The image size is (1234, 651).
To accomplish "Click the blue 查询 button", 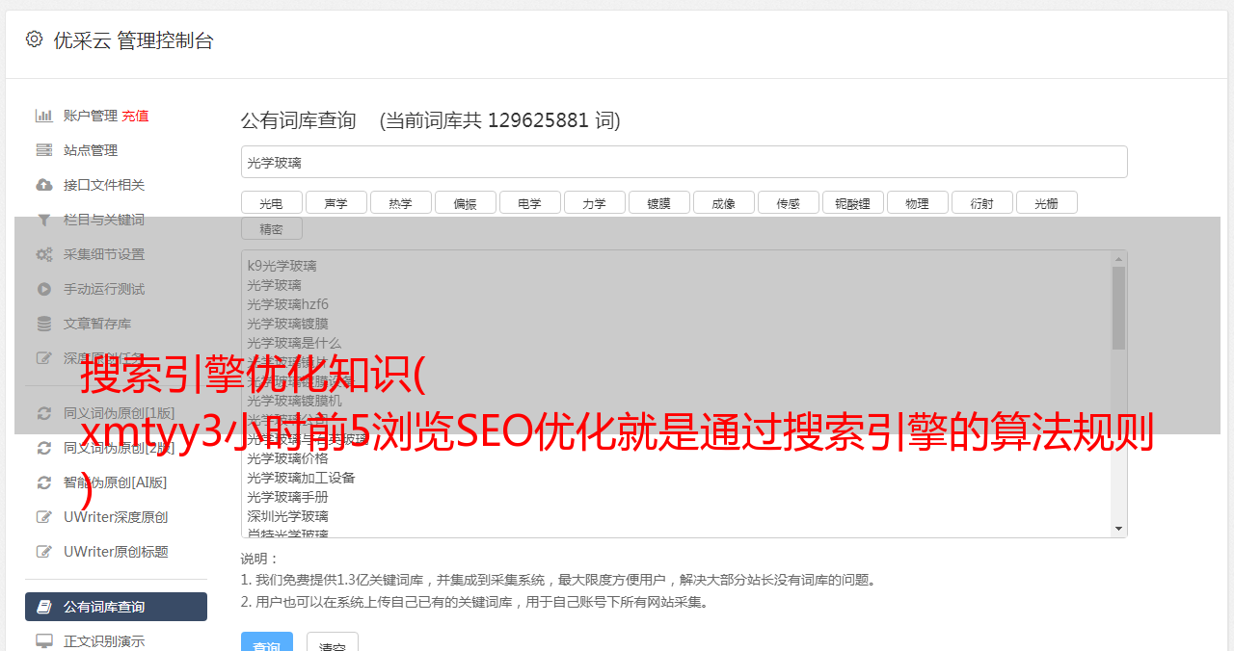I will [x=266, y=642].
